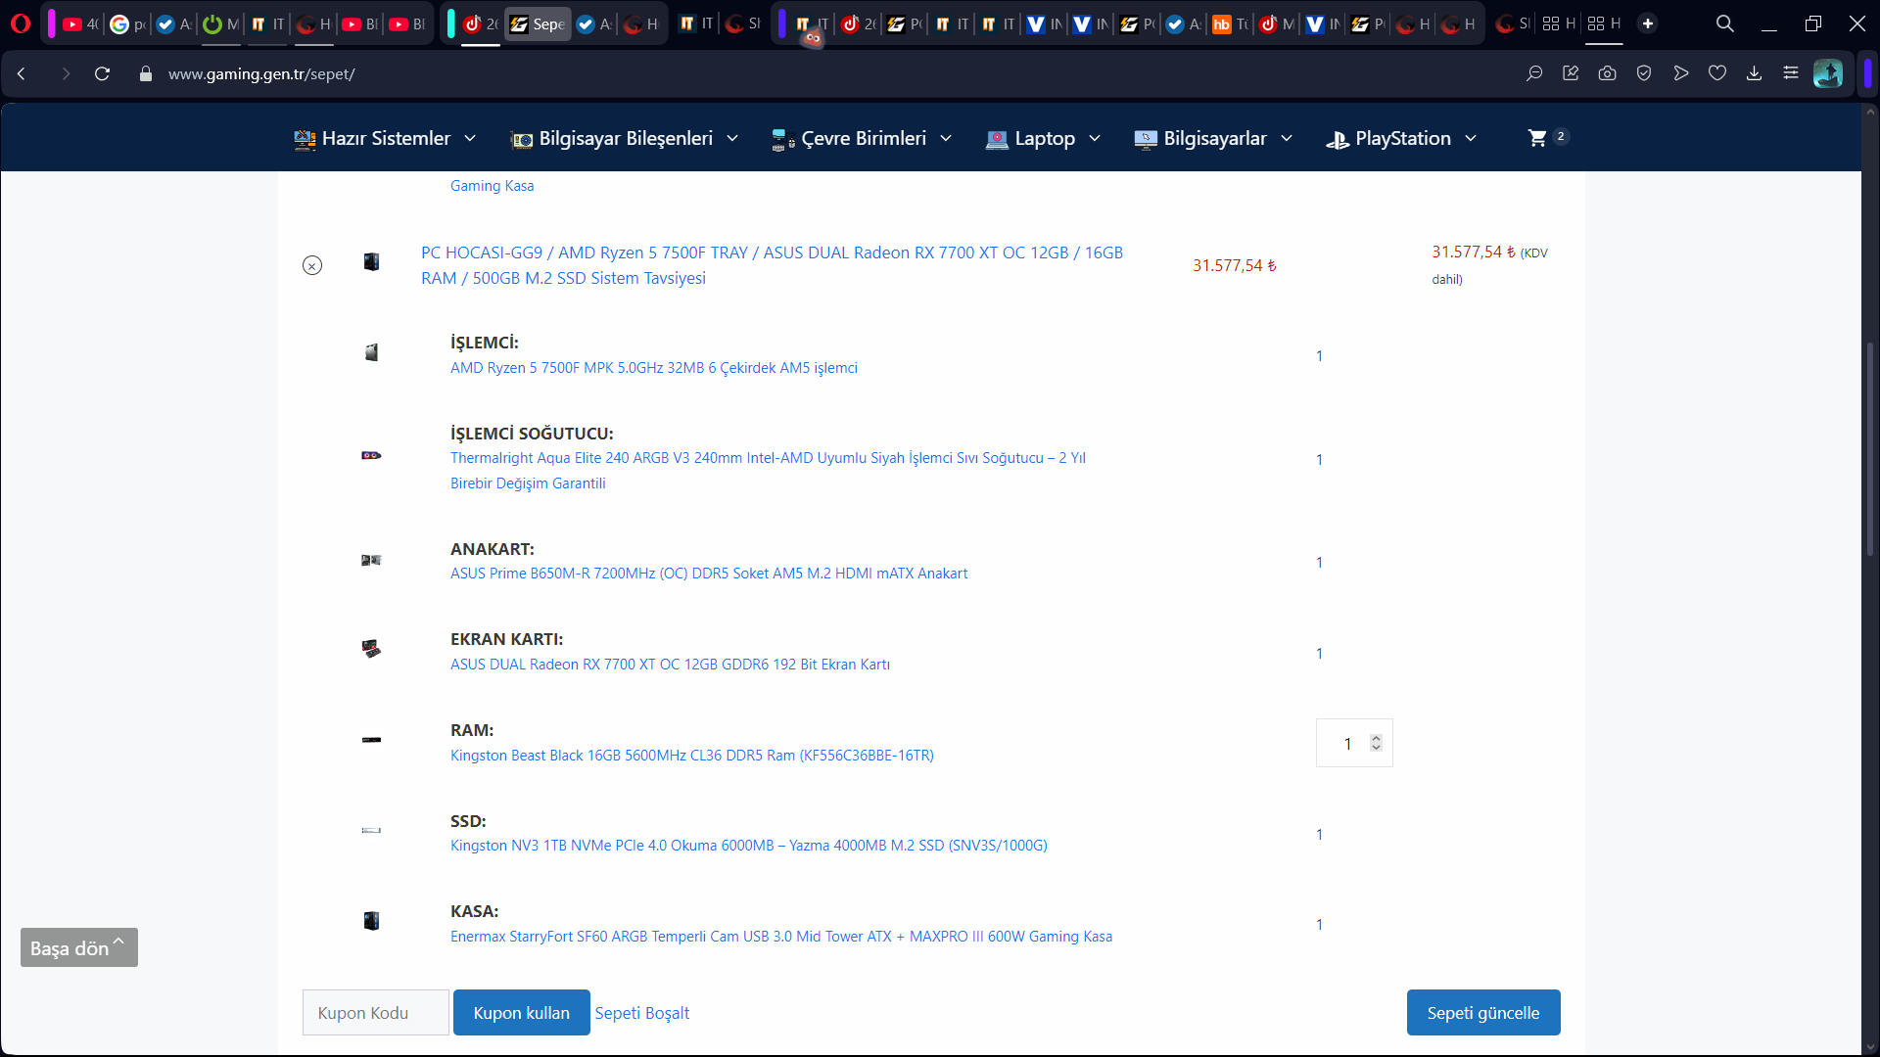Switch to the green power icon tab
The width and height of the screenshot is (1880, 1057).
(220, 23)
